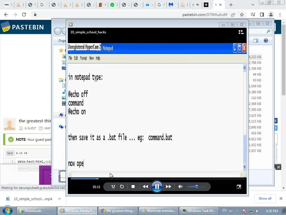The image size is (286, 215).
Task: Click the A GUEST author link
Action: tap(30, 128)
